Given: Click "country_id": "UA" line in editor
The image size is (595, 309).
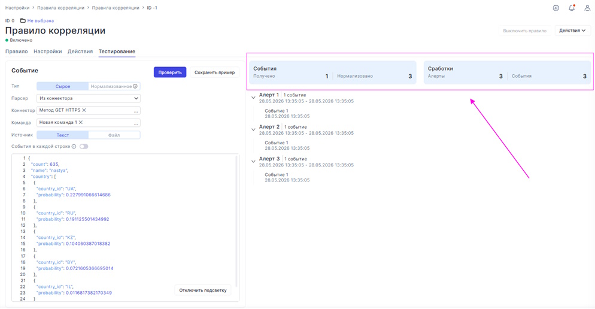Looking at the screenshot, I should pyautogui.click(x=56, y=189).
